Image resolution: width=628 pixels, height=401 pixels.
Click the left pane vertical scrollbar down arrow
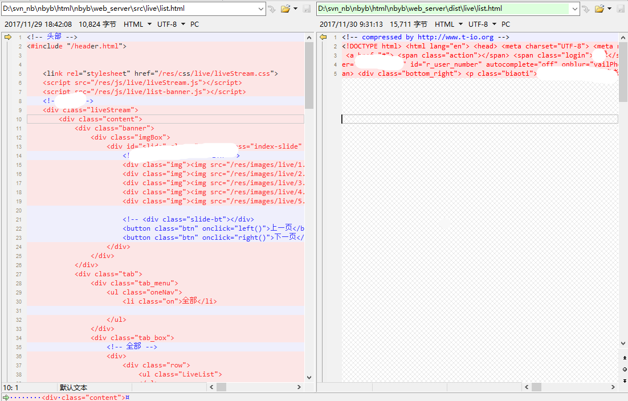(x=309, y=378)
